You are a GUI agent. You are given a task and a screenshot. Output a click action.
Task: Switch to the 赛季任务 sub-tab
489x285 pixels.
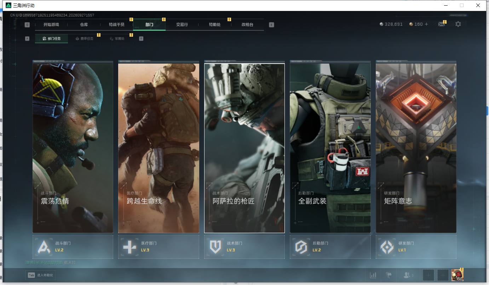point(84,38)
